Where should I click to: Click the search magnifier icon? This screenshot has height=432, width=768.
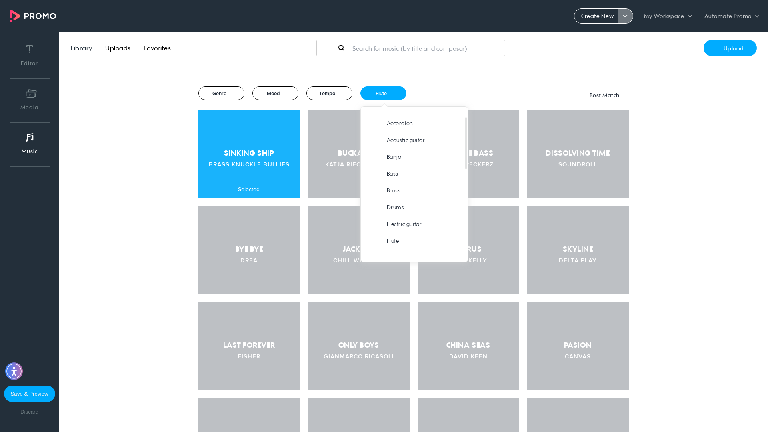coord(341,48)
